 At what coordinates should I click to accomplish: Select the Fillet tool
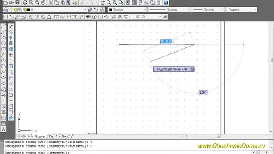[11, 112]
